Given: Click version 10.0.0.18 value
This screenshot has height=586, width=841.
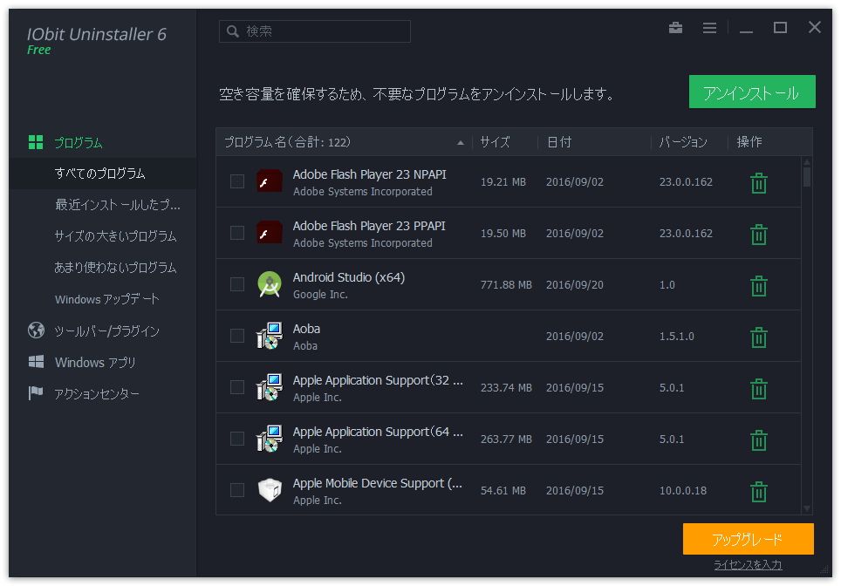Looking at the screenshot, I should click(683, 491).
